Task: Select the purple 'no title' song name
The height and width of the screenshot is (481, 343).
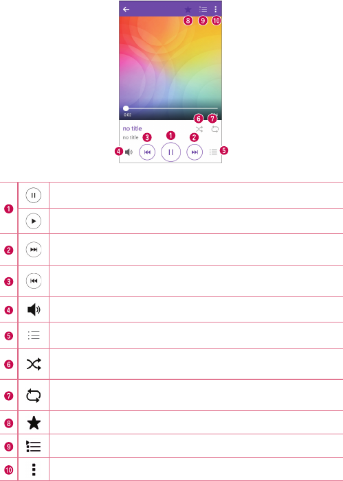Action: [132, 128]
